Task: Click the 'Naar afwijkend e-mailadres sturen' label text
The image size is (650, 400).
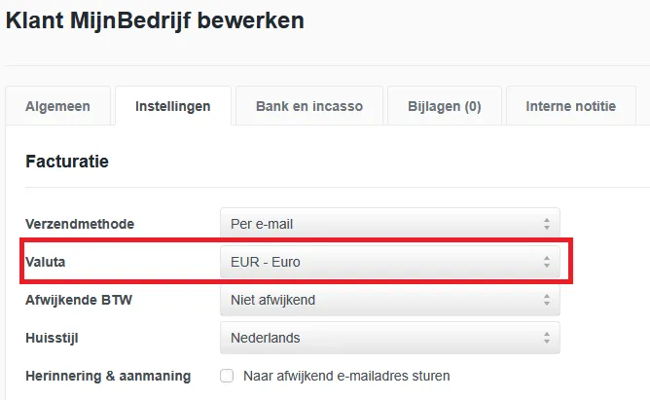Action: (346, 376)
